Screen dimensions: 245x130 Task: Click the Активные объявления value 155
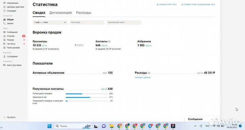coord(110,73)
